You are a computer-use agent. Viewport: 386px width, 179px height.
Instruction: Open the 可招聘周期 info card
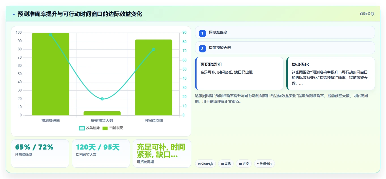tap(239, 73)
